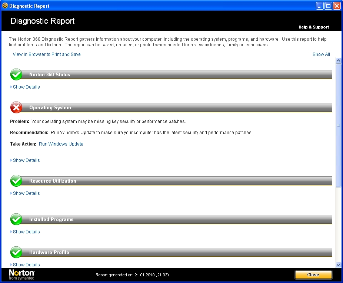343x283 pixels.
Task: Open Help & Support
Action: point(314,27)
